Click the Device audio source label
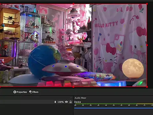This screenshot has width=153, height=115. pos(77,102)
